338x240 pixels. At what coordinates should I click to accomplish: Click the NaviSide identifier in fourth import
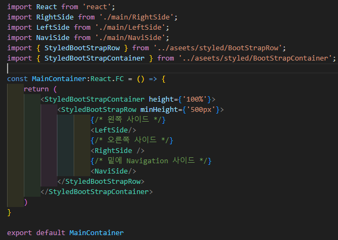tap(53, 38)
